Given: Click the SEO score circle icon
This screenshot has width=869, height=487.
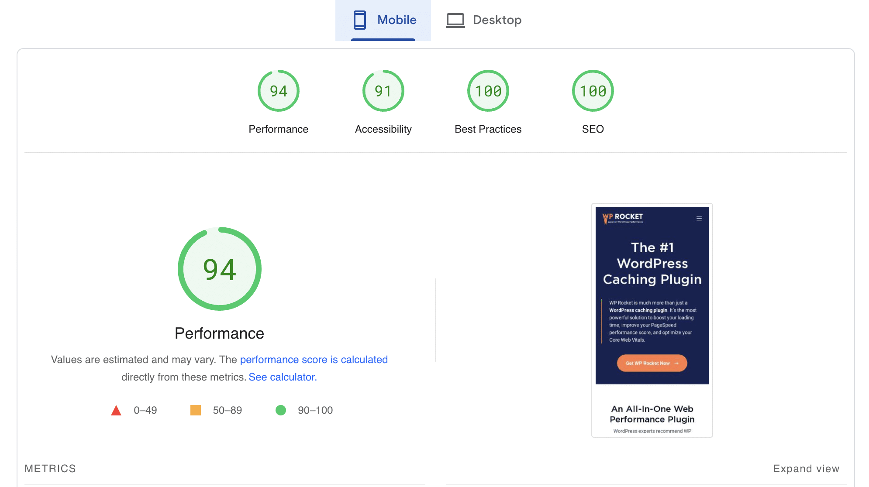Looking at the screenshot, I should point(592,91).
